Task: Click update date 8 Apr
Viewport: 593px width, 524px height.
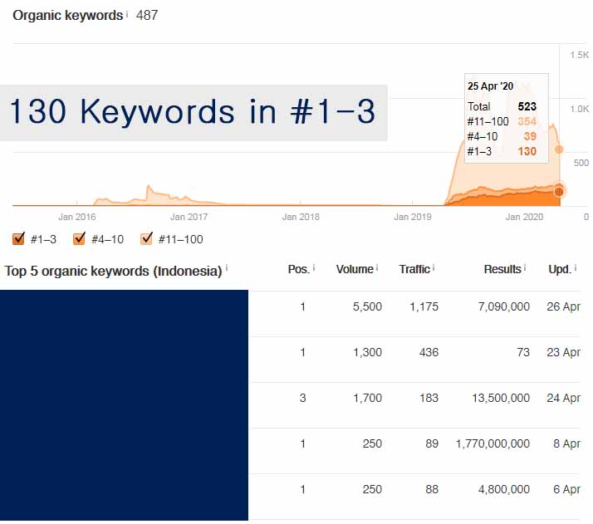Action: [566, 443]
